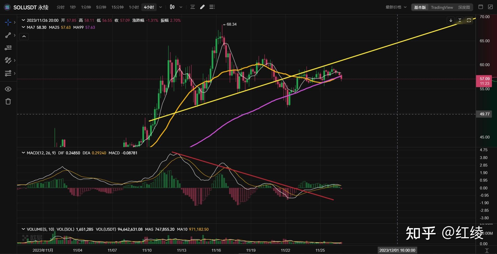Click the 11/16 date on time axis

(x=216, y=250)
